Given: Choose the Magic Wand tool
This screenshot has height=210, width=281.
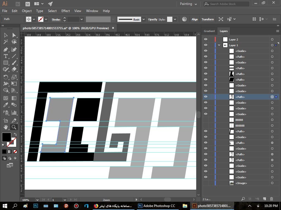Looking at the screenshot, I should [5, 42].
